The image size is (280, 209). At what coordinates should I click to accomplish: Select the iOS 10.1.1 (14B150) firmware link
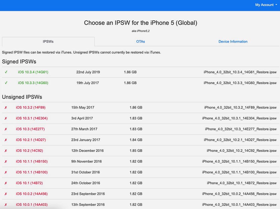coord(32,162)
